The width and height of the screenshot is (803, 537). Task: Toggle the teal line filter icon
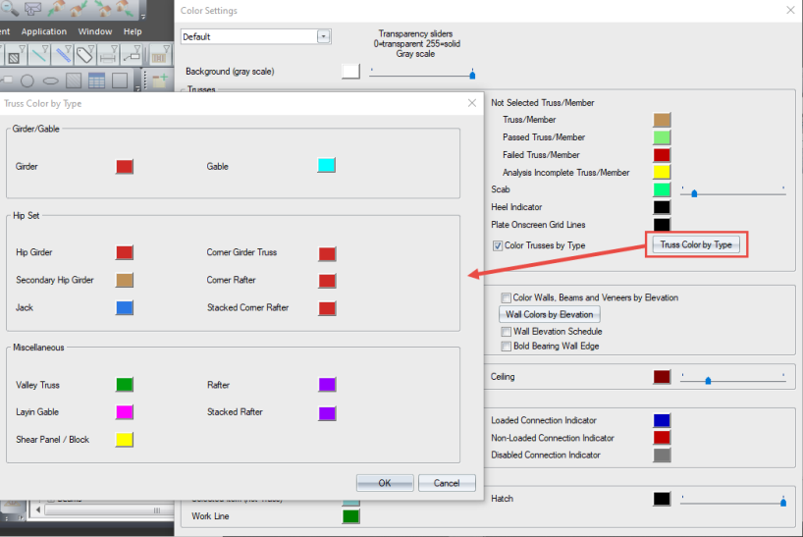click(x=39, y=55)
